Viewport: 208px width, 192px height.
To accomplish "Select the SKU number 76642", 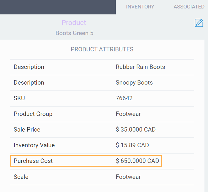I will click(x=124, y=98).
